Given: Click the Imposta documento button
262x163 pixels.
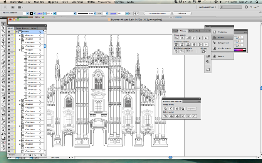Looking at the screenshot, I should coord(158,13).
